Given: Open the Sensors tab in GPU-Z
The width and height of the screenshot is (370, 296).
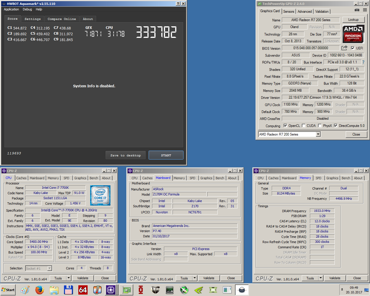Looking at the screenshot, I should pos(288,11).
